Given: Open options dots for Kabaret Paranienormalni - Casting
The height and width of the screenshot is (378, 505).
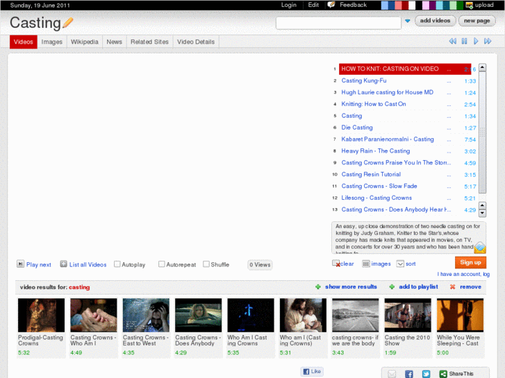Looking at the screenshot, I should click(x=449, y=140).
